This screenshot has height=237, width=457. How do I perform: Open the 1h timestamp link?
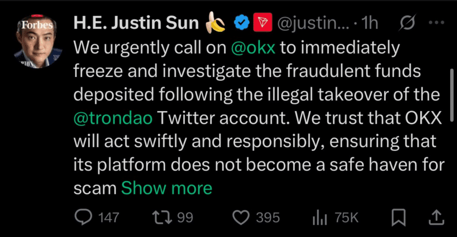[369, 23]
